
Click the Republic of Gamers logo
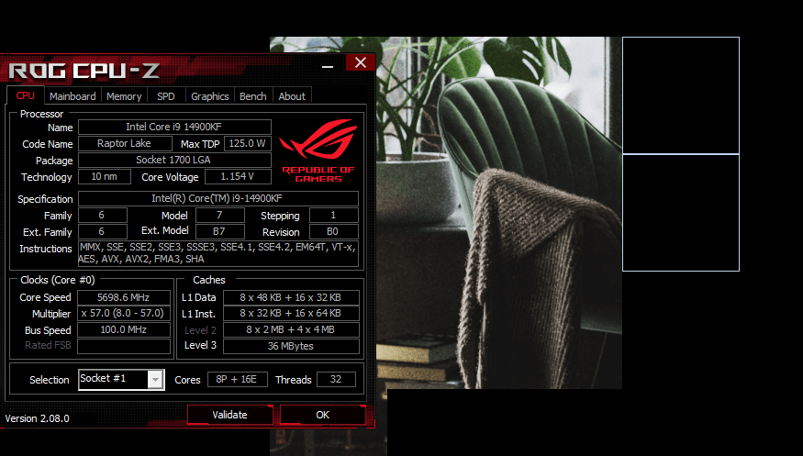pyautogui.click(x=318, y=151)
